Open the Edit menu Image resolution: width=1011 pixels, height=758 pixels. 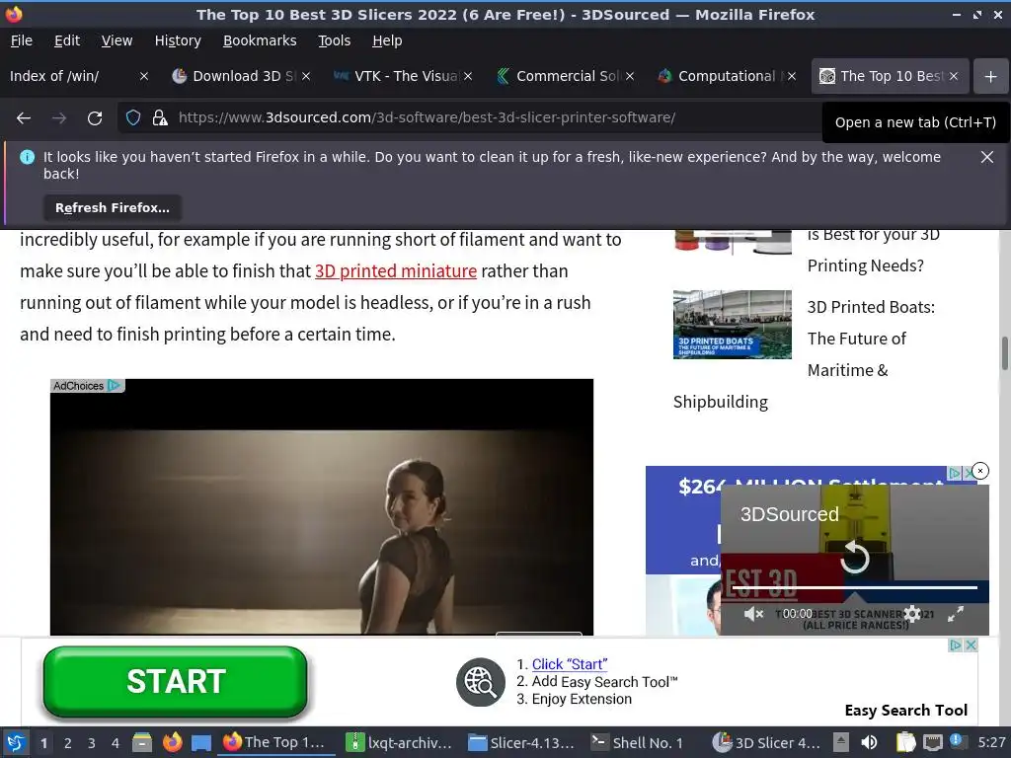(x=67, y=40)
